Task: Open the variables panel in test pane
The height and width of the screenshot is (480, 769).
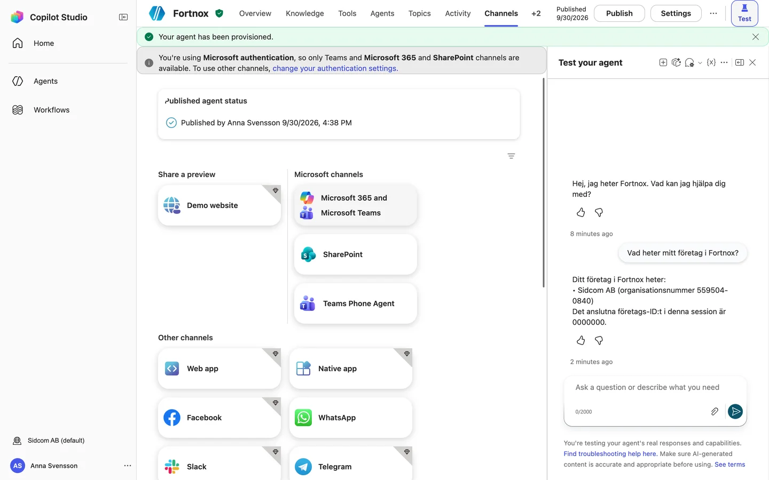Action: [711, 62]
